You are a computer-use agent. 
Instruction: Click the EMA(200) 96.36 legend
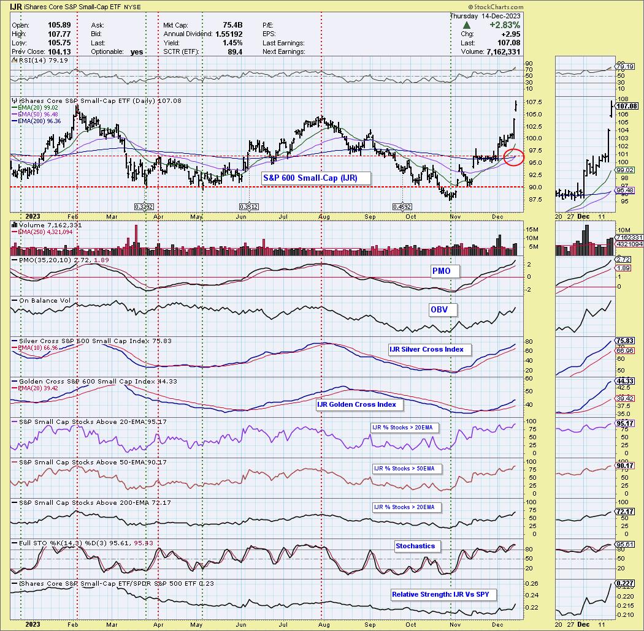(39, 121)
